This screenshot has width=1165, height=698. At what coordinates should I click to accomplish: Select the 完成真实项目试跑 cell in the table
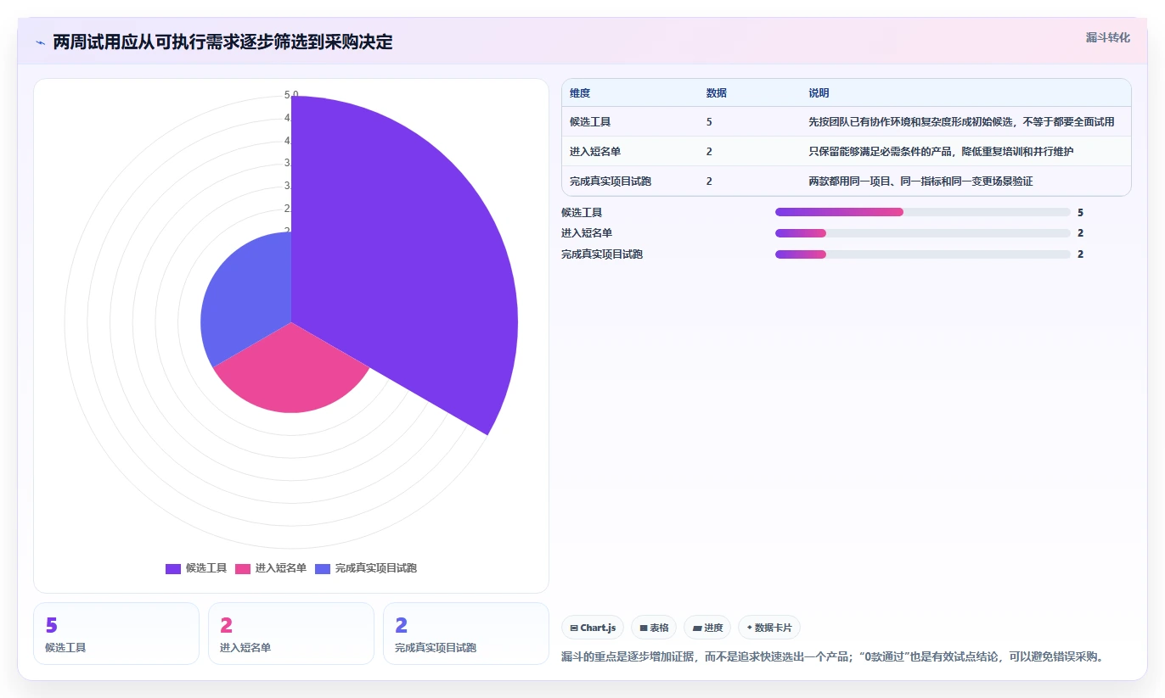point(611,181)
